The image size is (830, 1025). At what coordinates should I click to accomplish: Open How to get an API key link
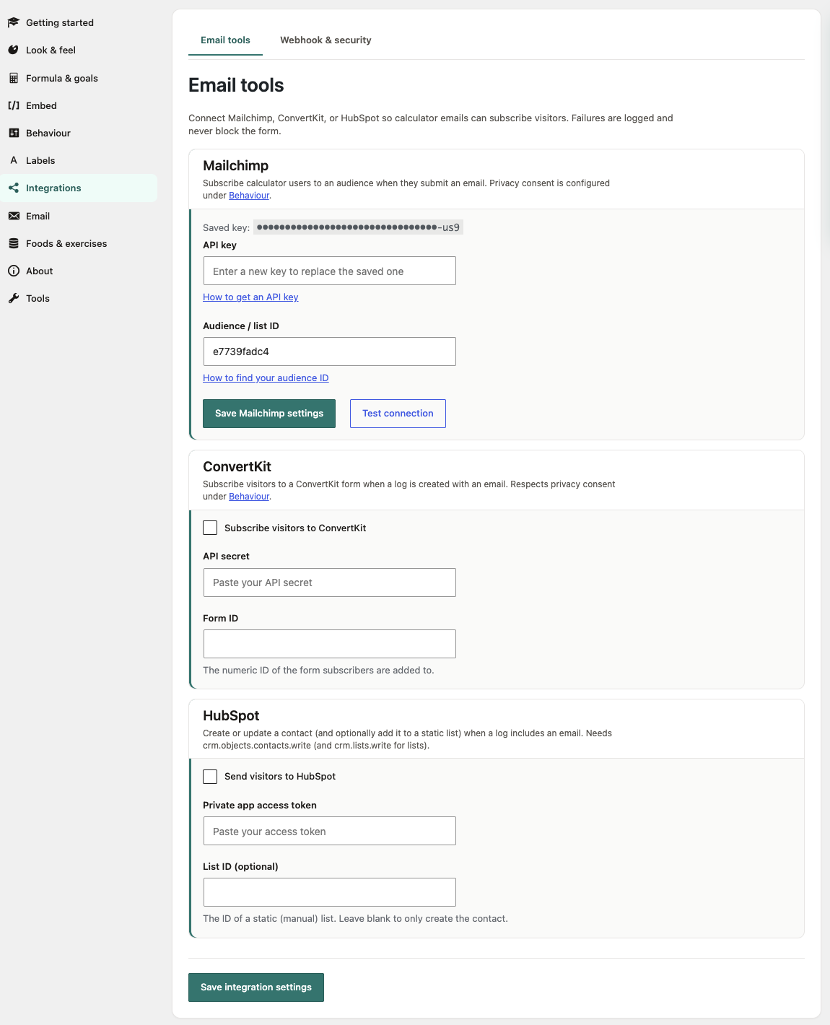pyautogui.click(x=250, y=297)
